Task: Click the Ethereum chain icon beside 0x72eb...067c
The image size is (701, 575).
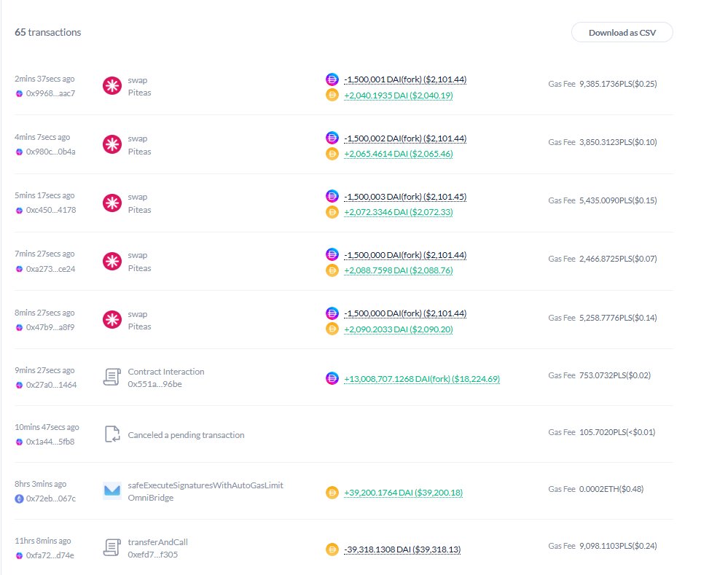Action: (19, 498)
